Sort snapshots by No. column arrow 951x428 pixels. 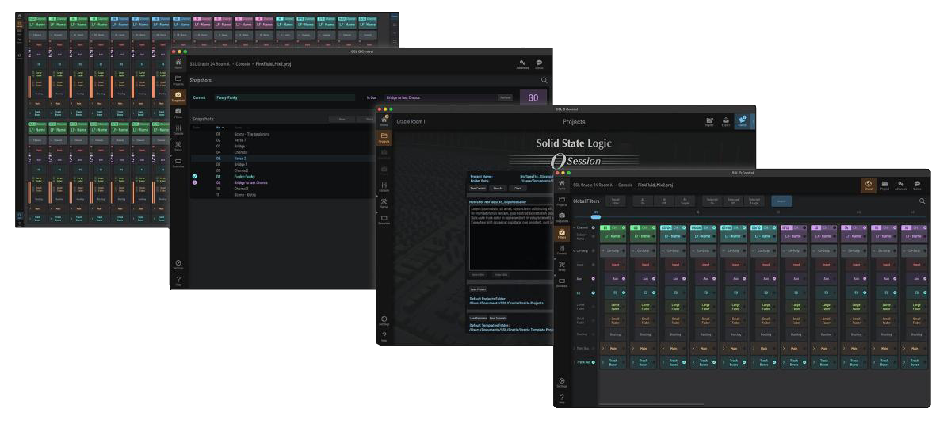coord(223,128)
